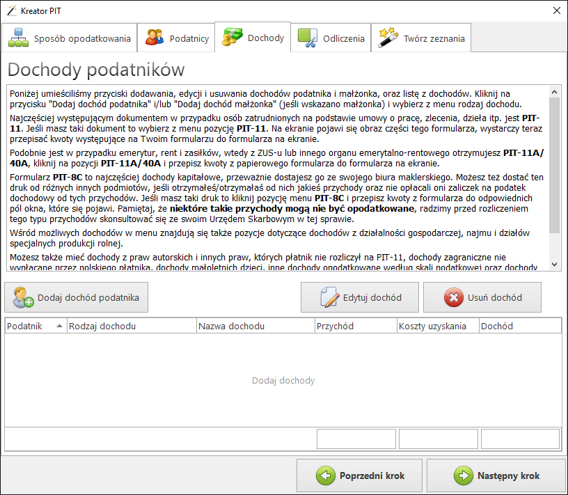Click the green left arrow icon
The image size is (568, 495).
(325, 476)
